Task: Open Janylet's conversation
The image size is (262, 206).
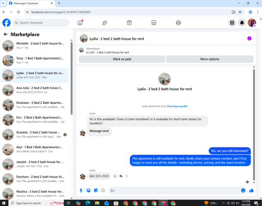Action: (x=35, y=164)
